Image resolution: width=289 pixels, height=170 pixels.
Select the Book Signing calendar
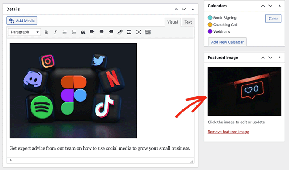(x=222, y=18)
